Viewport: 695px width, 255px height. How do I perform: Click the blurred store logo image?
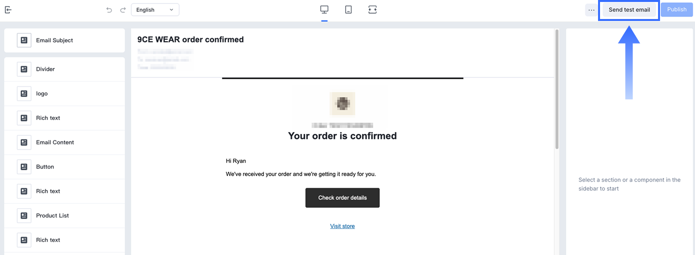tap(342, 104)
